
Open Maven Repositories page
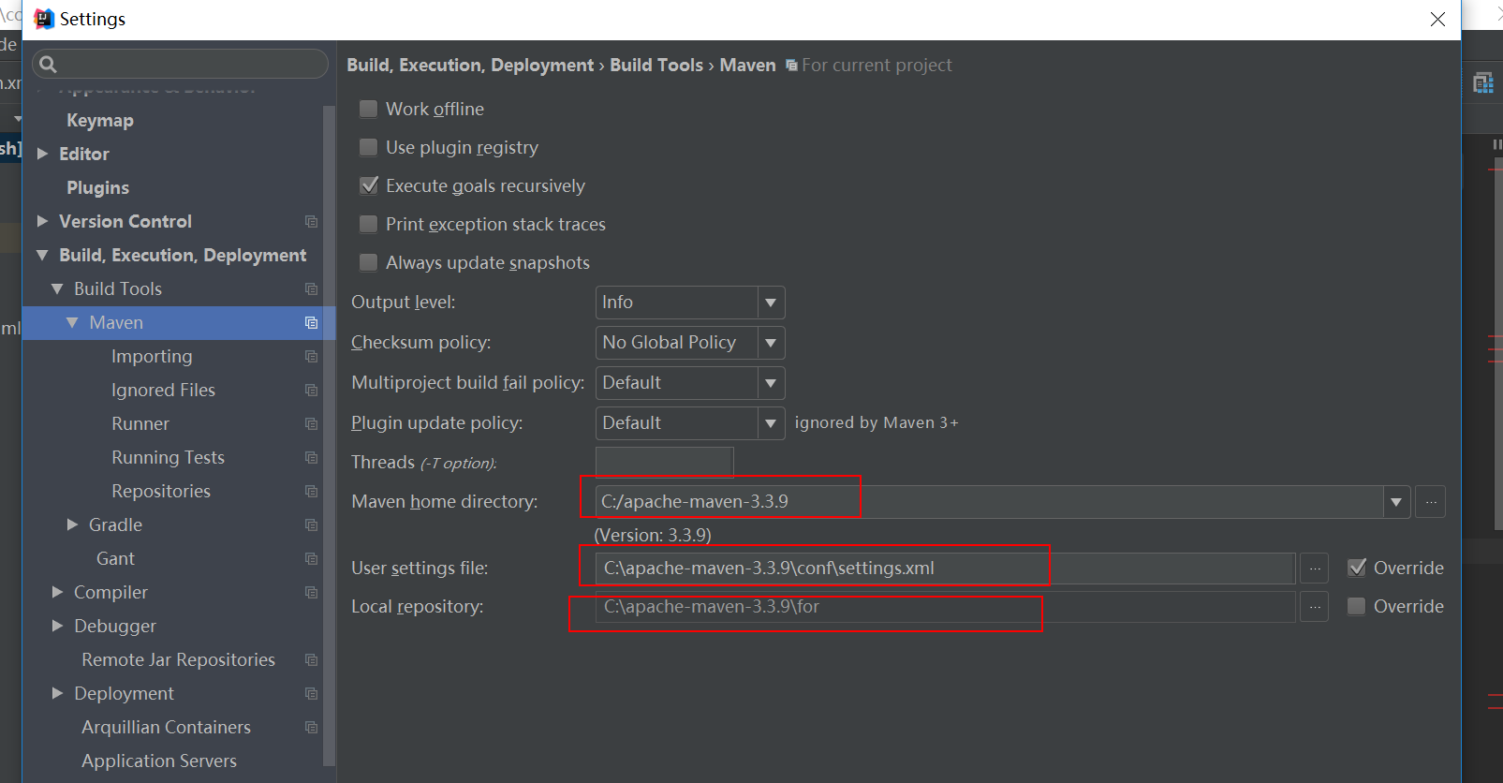(161, 491)
